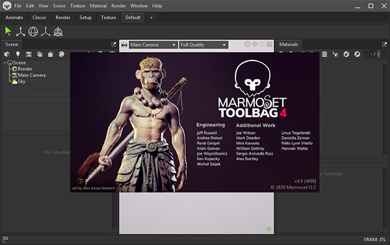The height and width of the screenshot is (245, 390).
Task: Add a new object with the cube icon
Action: [x=7, y=54]
